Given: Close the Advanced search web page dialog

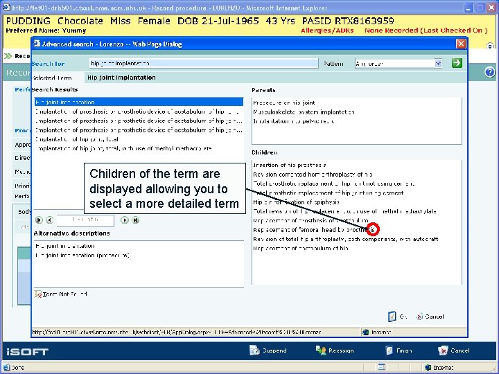Looking at the screenshot, I should (461, 44).
